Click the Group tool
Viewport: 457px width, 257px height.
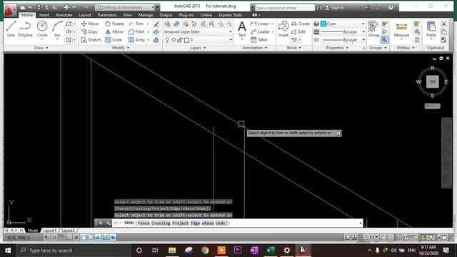(373, 29)
